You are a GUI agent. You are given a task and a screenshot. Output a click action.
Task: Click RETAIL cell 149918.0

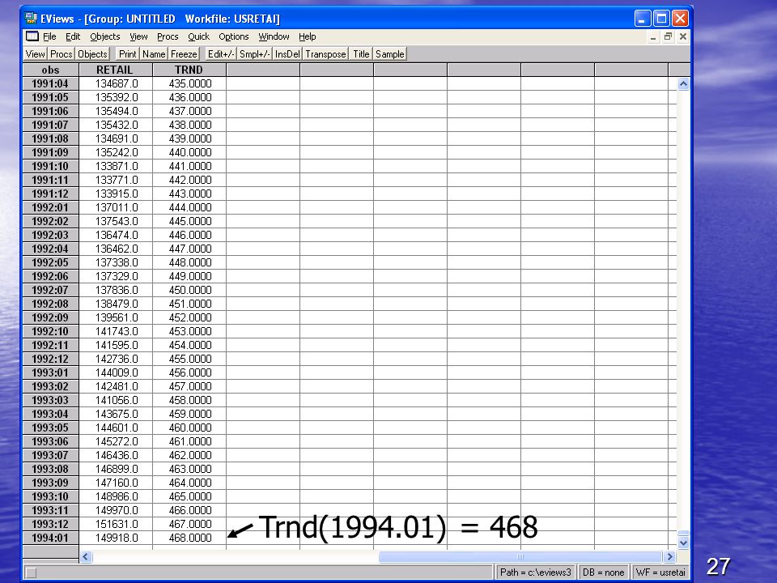116,538
